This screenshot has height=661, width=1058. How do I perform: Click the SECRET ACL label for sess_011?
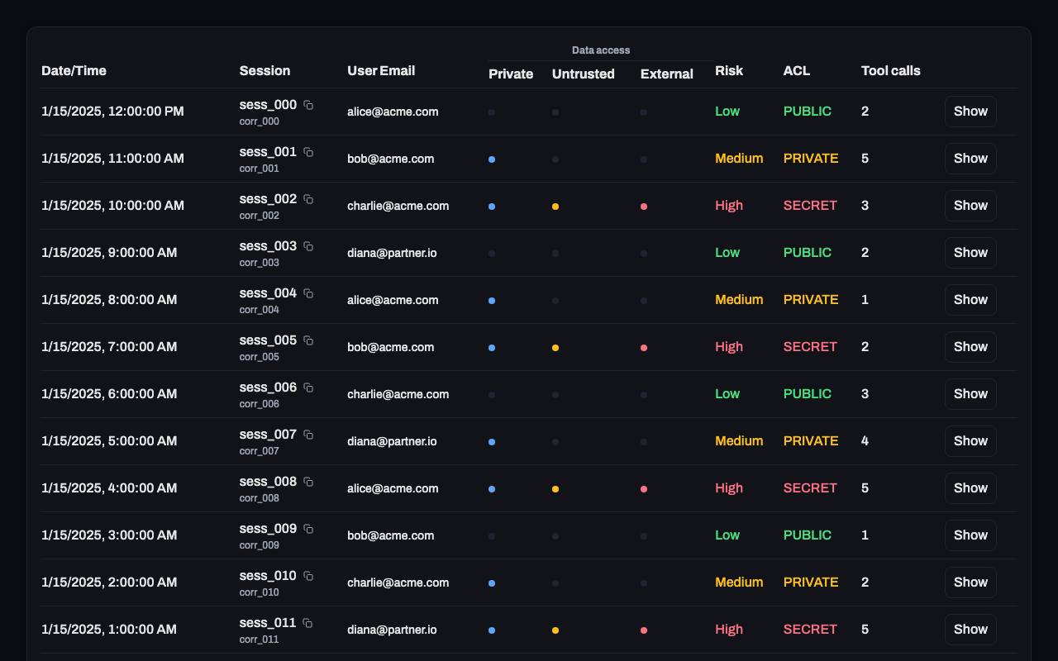pyautogui.click(x=810, y=630)
